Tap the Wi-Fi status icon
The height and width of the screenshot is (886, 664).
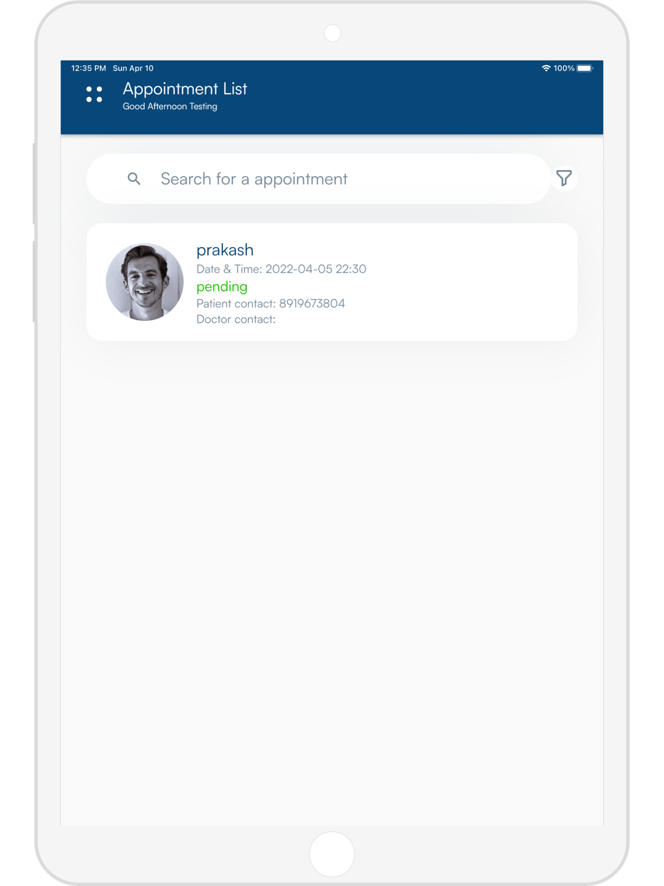546,68
